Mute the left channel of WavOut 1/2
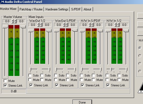The height and width of the screenshot is (104, 143). coord(30,80)
